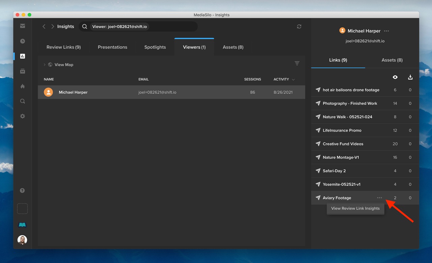Open the Insights bar chart panel in sidebar

[x=22, y=56]
